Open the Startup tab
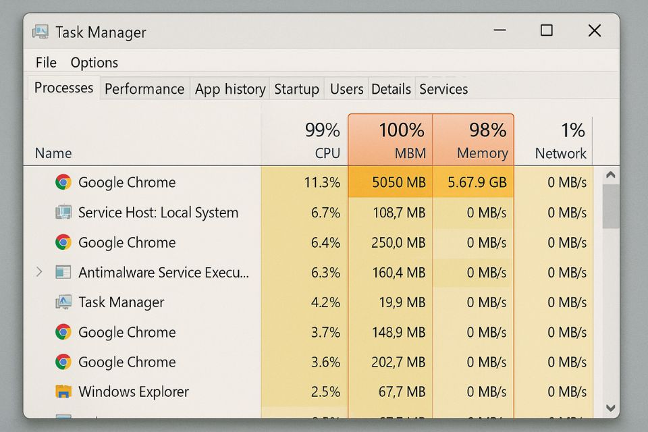Viewport: 648px width, 432px height. (296, 89)
